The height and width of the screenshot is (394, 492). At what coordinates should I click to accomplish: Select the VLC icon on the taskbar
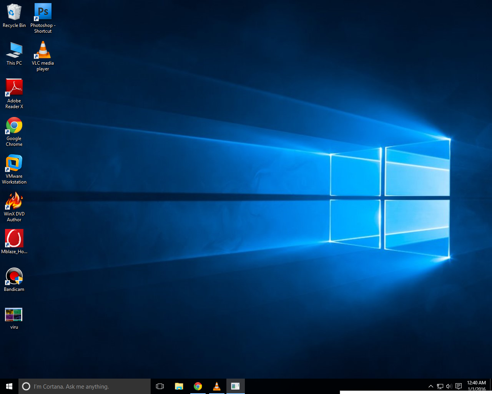tap(216, 386)
